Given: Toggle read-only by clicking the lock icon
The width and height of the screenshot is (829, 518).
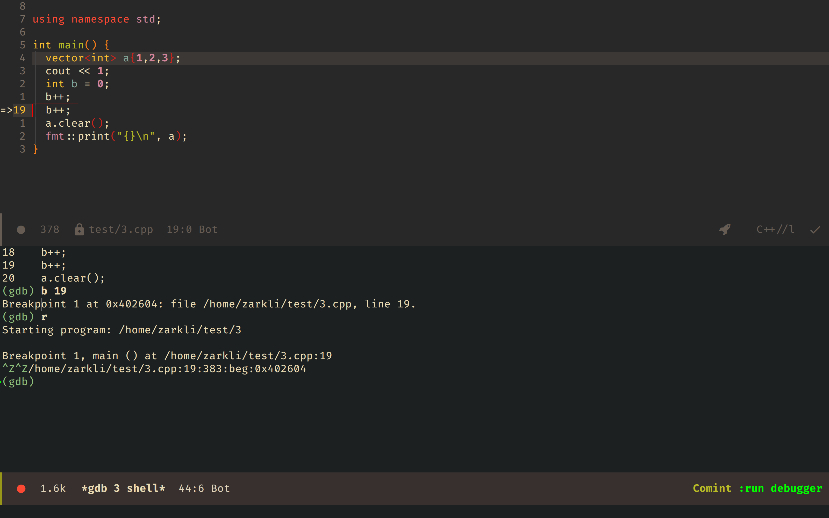Looking at the screenshot, I should click(x=79, y=229).
